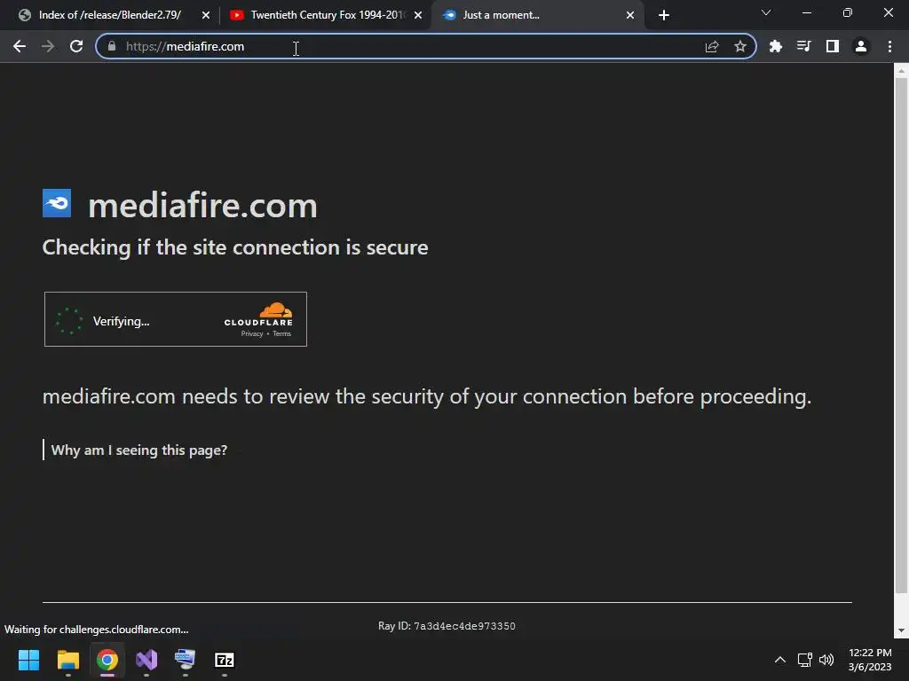Screen dimensions: 909x681
Task: Click the page vertical scrollbar
Action: (901, 336)
